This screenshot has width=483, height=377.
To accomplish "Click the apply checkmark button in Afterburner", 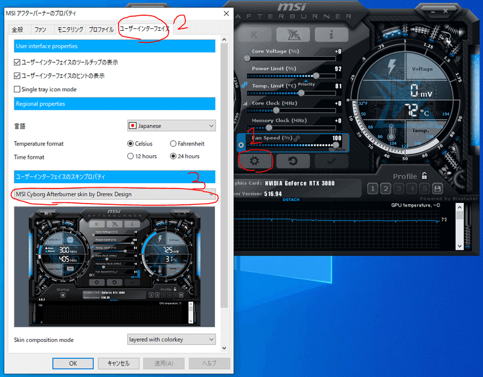I will [x=331, y=161].
